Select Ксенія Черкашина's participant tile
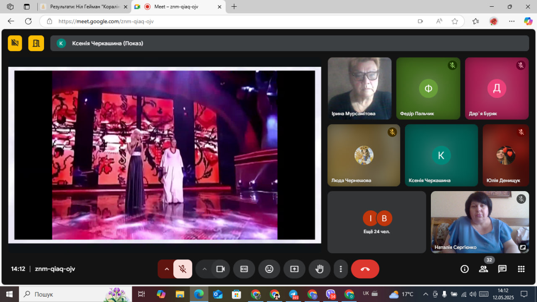Viewport: 537px width, 302px height. point(441,155)
